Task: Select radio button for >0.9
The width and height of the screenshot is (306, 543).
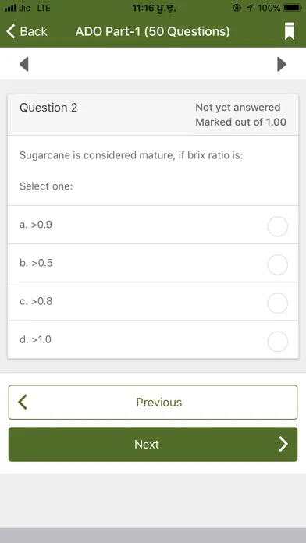Action: pos(278,226)
